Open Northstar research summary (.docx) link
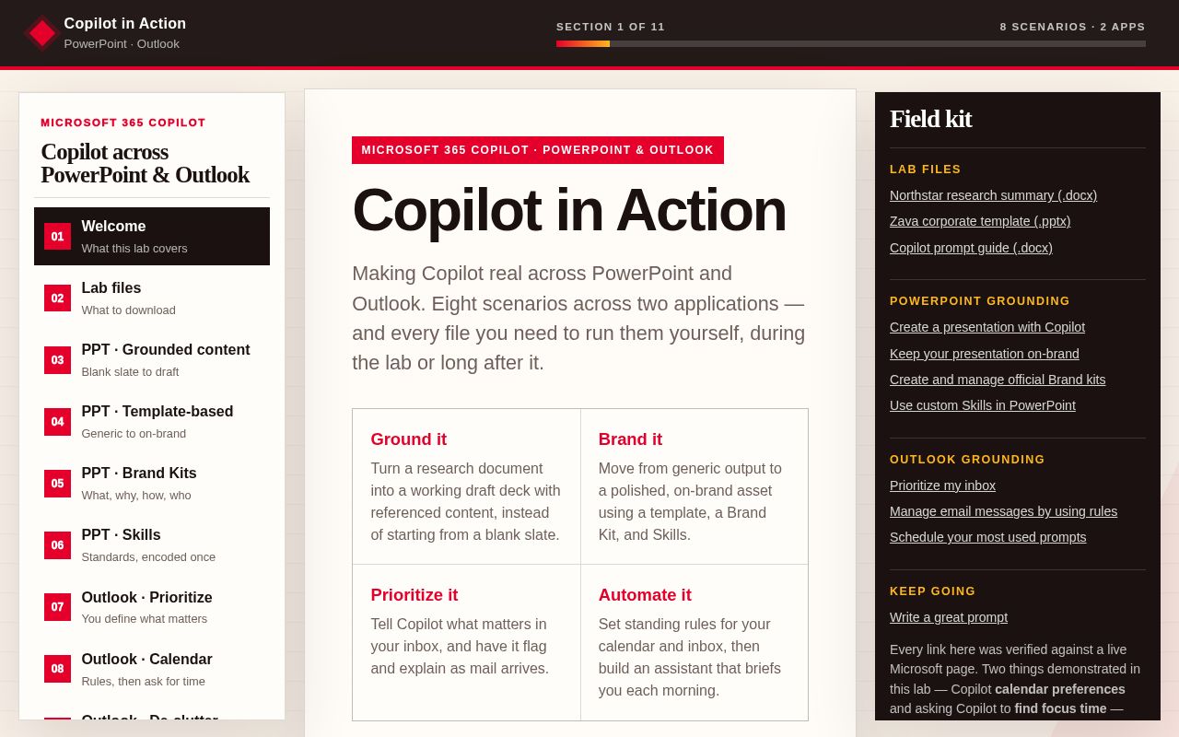The width and height of the screenshot is (1179, 737). (993, 195)
